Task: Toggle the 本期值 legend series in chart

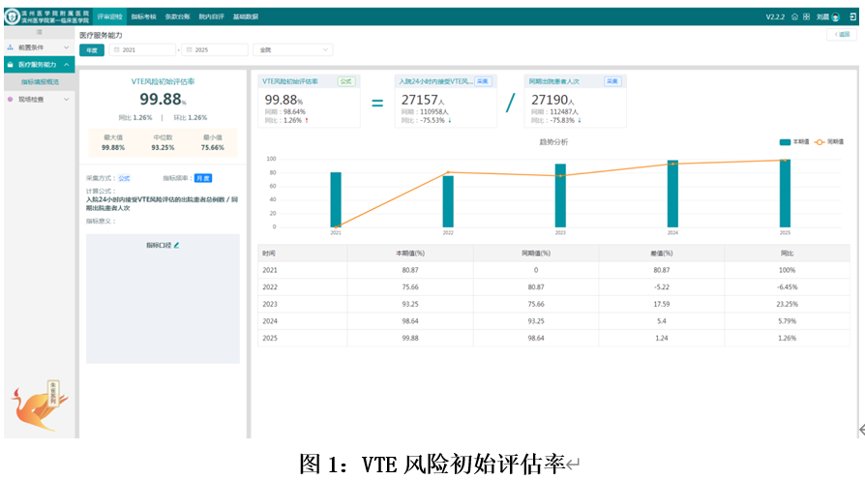Action: (792, 141)
